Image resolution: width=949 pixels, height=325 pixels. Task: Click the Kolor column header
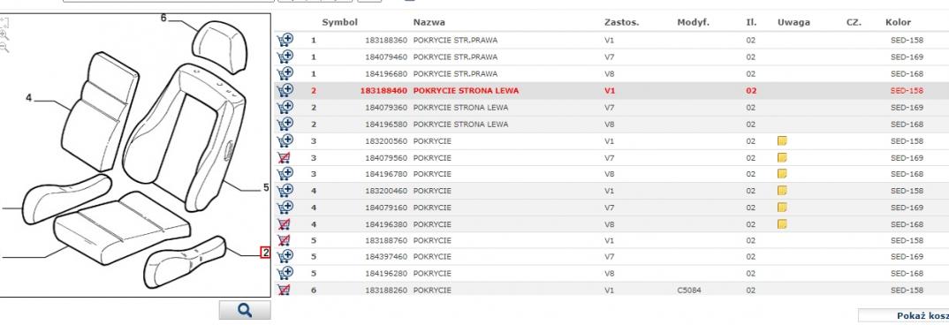coord(898,22)
